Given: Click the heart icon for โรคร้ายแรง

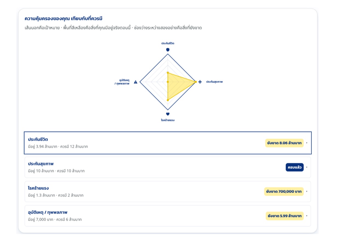Looking at the screenshot, I should [168, 114].
